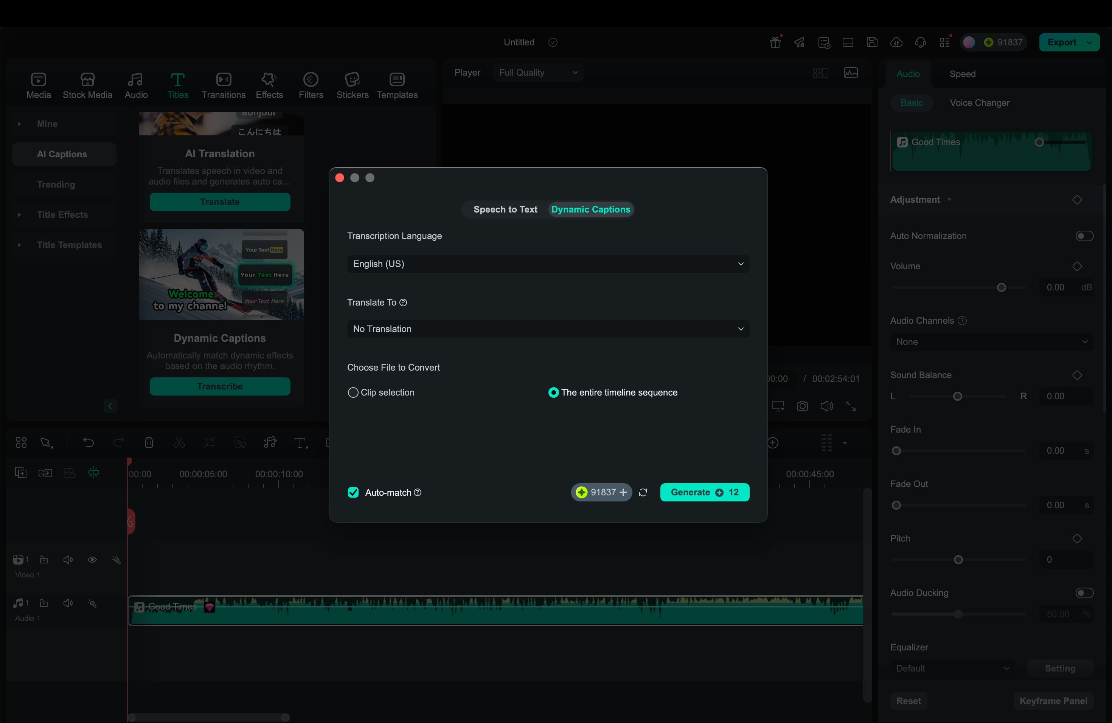Open the Transcription Language dropdown
This screenshot has height=723, width=1112.
548,264
